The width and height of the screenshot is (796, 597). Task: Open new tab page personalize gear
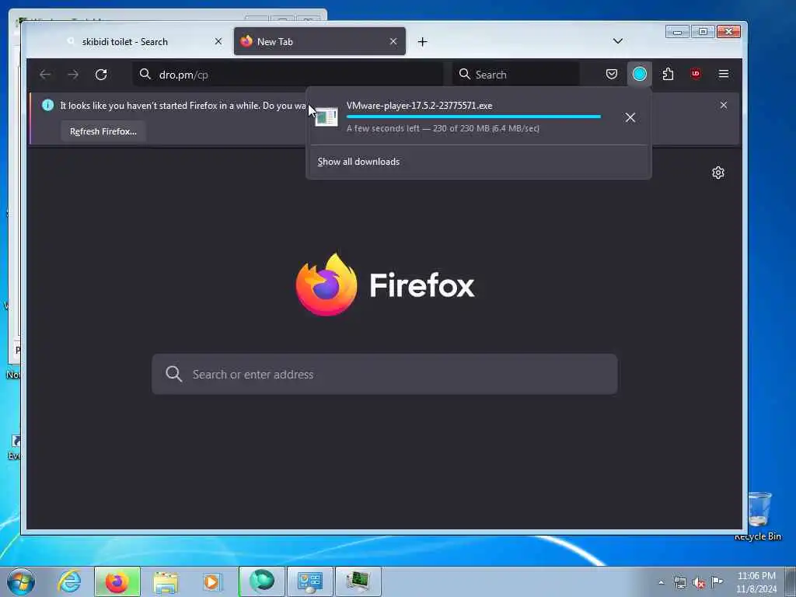(x=717, y=173)
